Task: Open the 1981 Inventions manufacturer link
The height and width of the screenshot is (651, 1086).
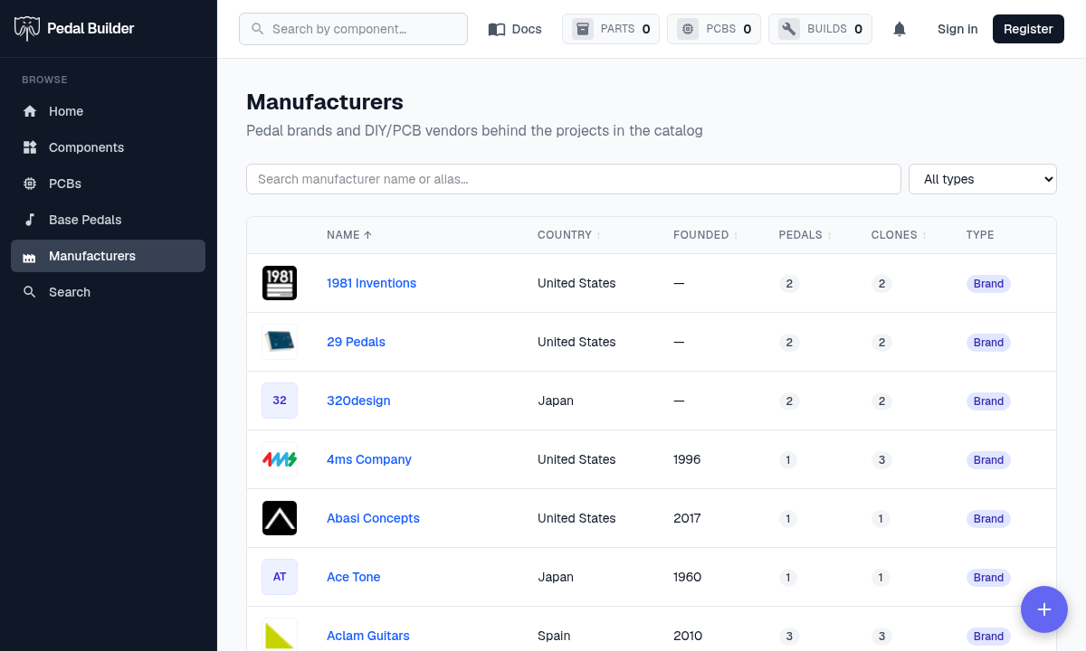Action: (371, 283)
